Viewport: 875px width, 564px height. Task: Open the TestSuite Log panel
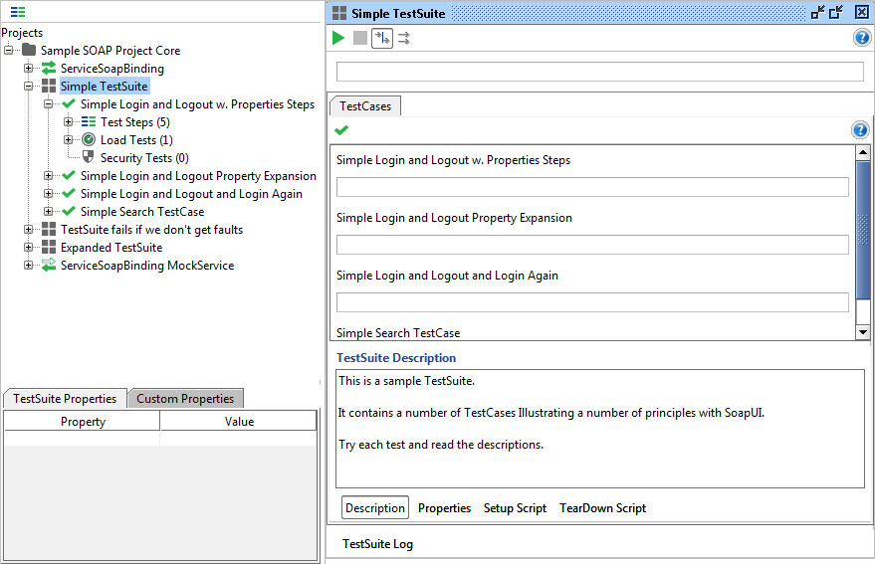tap(378, 544)
